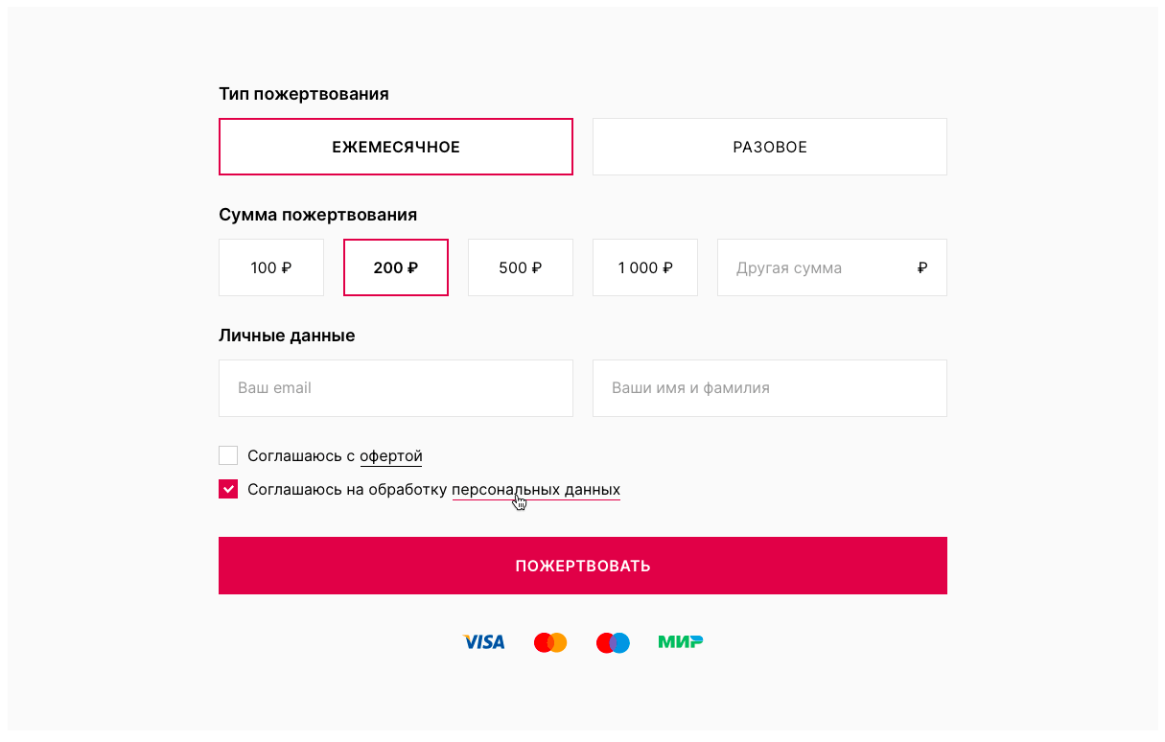Pick the 200 ₽ amount option
Viewport: 1165px width, 742px height.
(x=395, y=267)
